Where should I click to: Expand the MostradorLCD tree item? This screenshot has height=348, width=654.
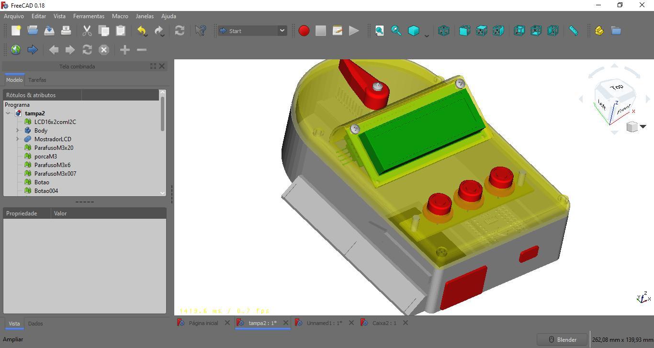coord(18,139)
